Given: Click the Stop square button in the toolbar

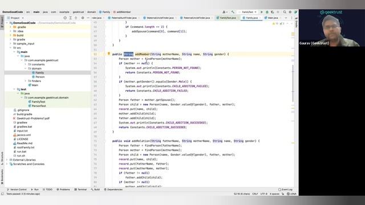Looking at the screenshot, I should pyautogui.click(x=278, y=12).
